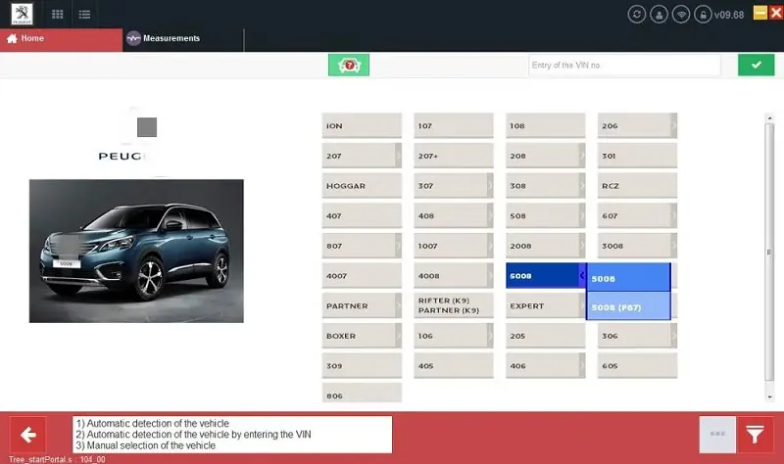Select the 408 model button
This screenshot has height=464, width=784.
[454, 215]
